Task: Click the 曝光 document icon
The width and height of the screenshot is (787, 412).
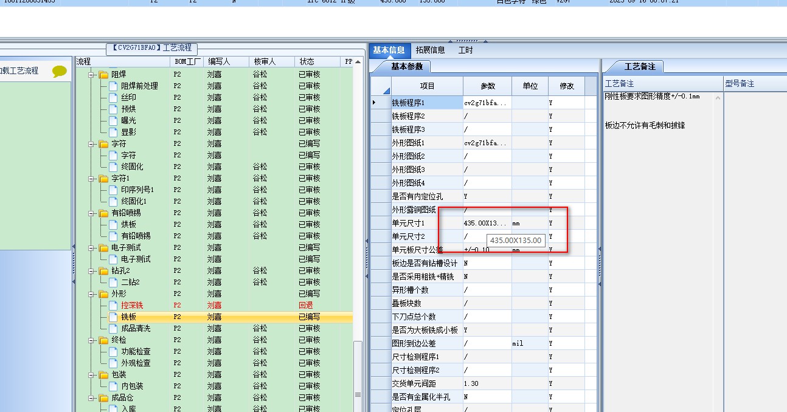Action: [x=113, y=121]
